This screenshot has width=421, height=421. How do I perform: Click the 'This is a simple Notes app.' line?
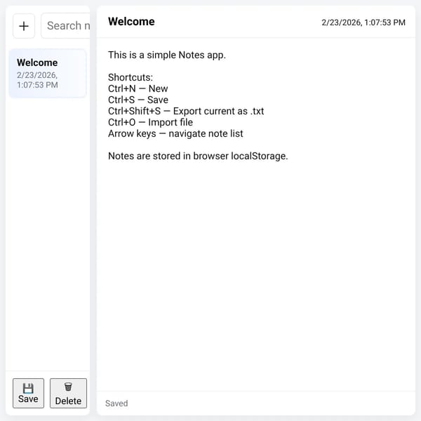pyautogui.click(x=167, y=55)
